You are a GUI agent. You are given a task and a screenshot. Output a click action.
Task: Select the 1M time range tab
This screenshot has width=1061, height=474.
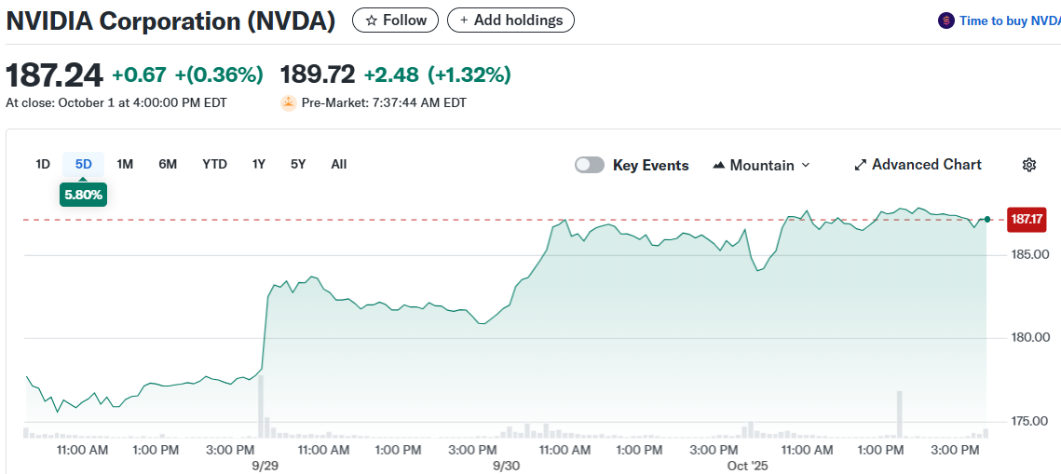point(125,164)
